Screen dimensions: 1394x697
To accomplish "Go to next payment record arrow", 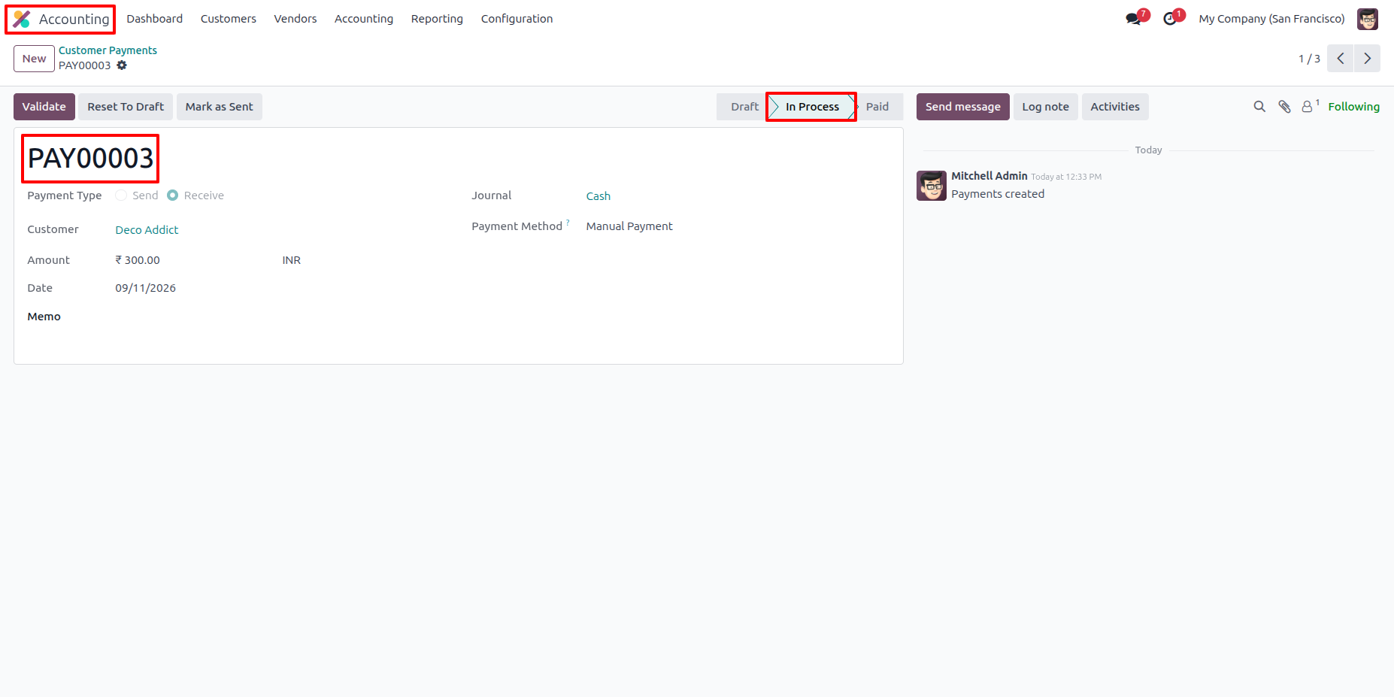I will [x=1367, y=59].
